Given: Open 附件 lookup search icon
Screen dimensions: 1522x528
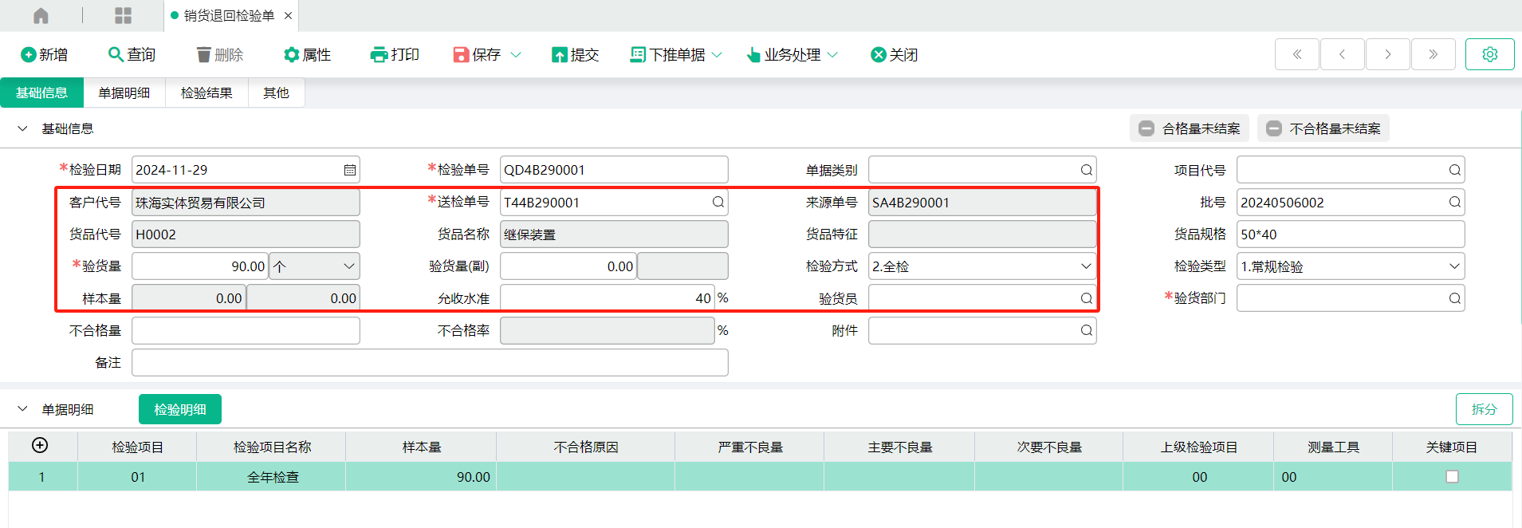Looking at the screenshot, I should [1086, 330].
